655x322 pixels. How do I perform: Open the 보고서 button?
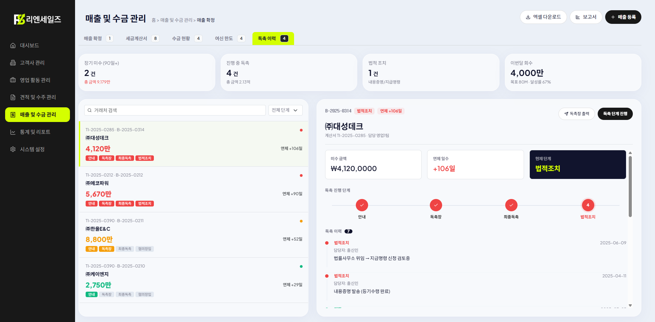tap(586, 17)
